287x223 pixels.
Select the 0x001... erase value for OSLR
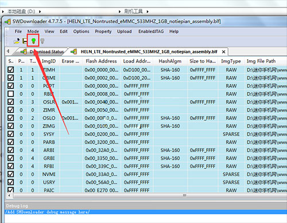(70, 102)
